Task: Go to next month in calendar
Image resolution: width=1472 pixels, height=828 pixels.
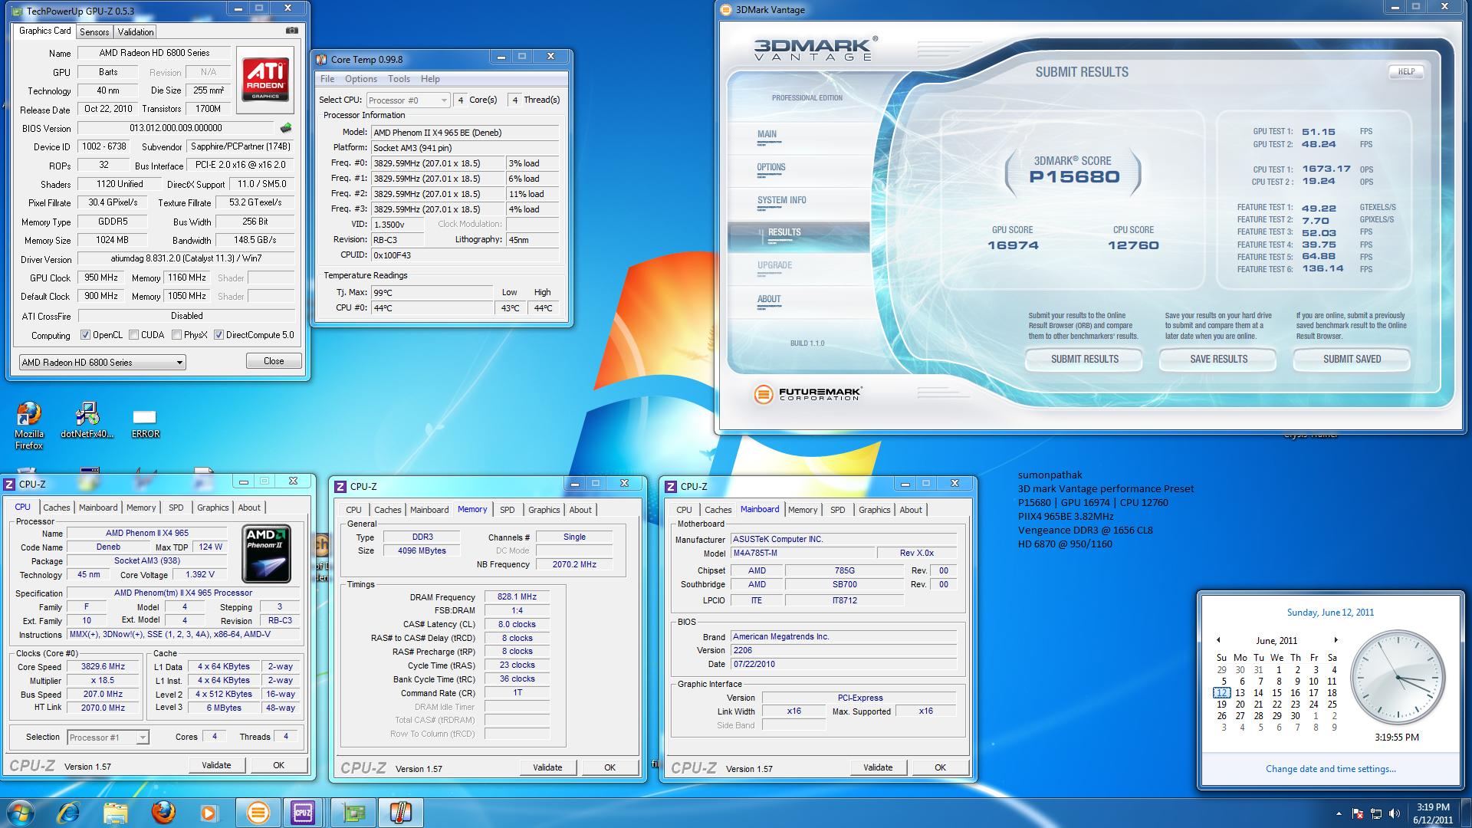Action: click(x=1336, y=640)
